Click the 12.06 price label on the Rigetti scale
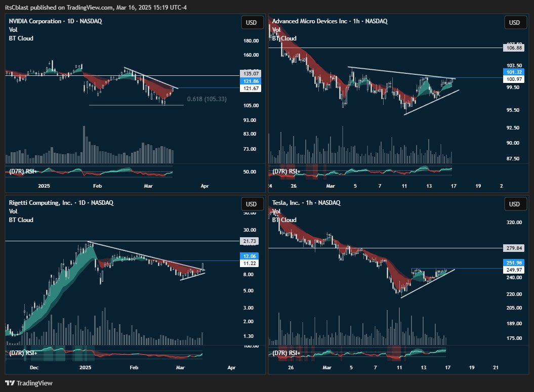This screenshot has height=392, width=534. click(250, 256)
